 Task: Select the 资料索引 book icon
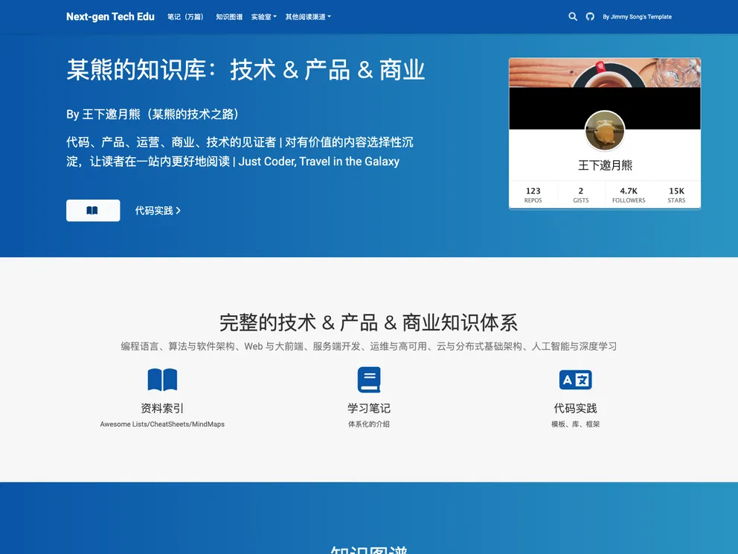(x=162, y=379)
